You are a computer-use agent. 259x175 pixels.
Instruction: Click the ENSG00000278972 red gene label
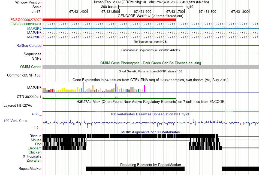point(26,20)
